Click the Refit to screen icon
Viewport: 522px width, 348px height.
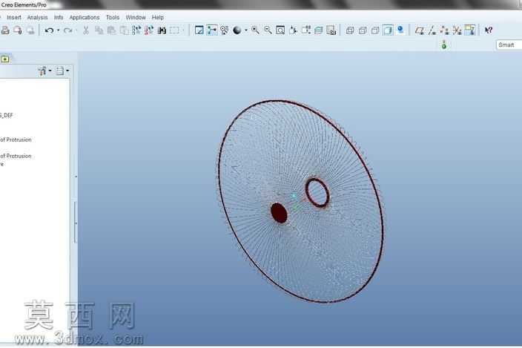click(x=280, y=30)
